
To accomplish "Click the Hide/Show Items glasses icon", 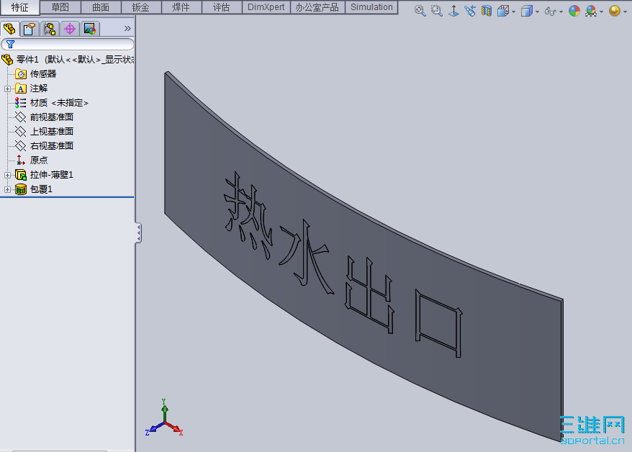I will pyautogui.click(x=551, y=11).
